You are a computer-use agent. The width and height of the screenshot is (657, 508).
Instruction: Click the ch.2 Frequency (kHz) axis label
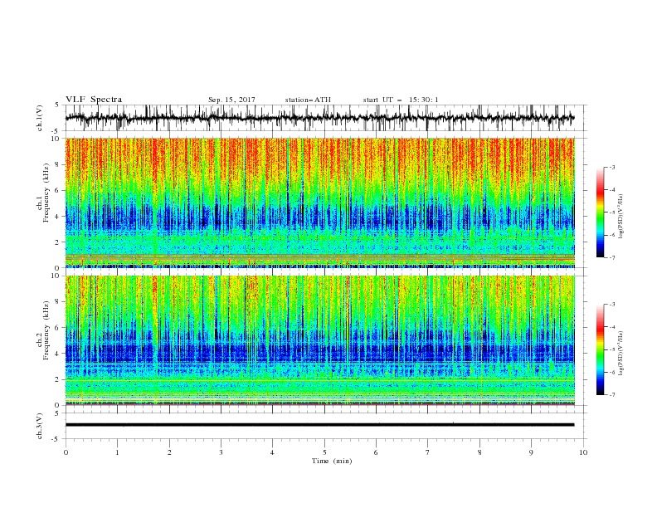pyautogui.click(x=43, y=330)
